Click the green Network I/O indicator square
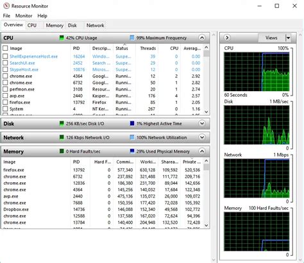This screenshot has height=263, width=304. tap(62, 137)
